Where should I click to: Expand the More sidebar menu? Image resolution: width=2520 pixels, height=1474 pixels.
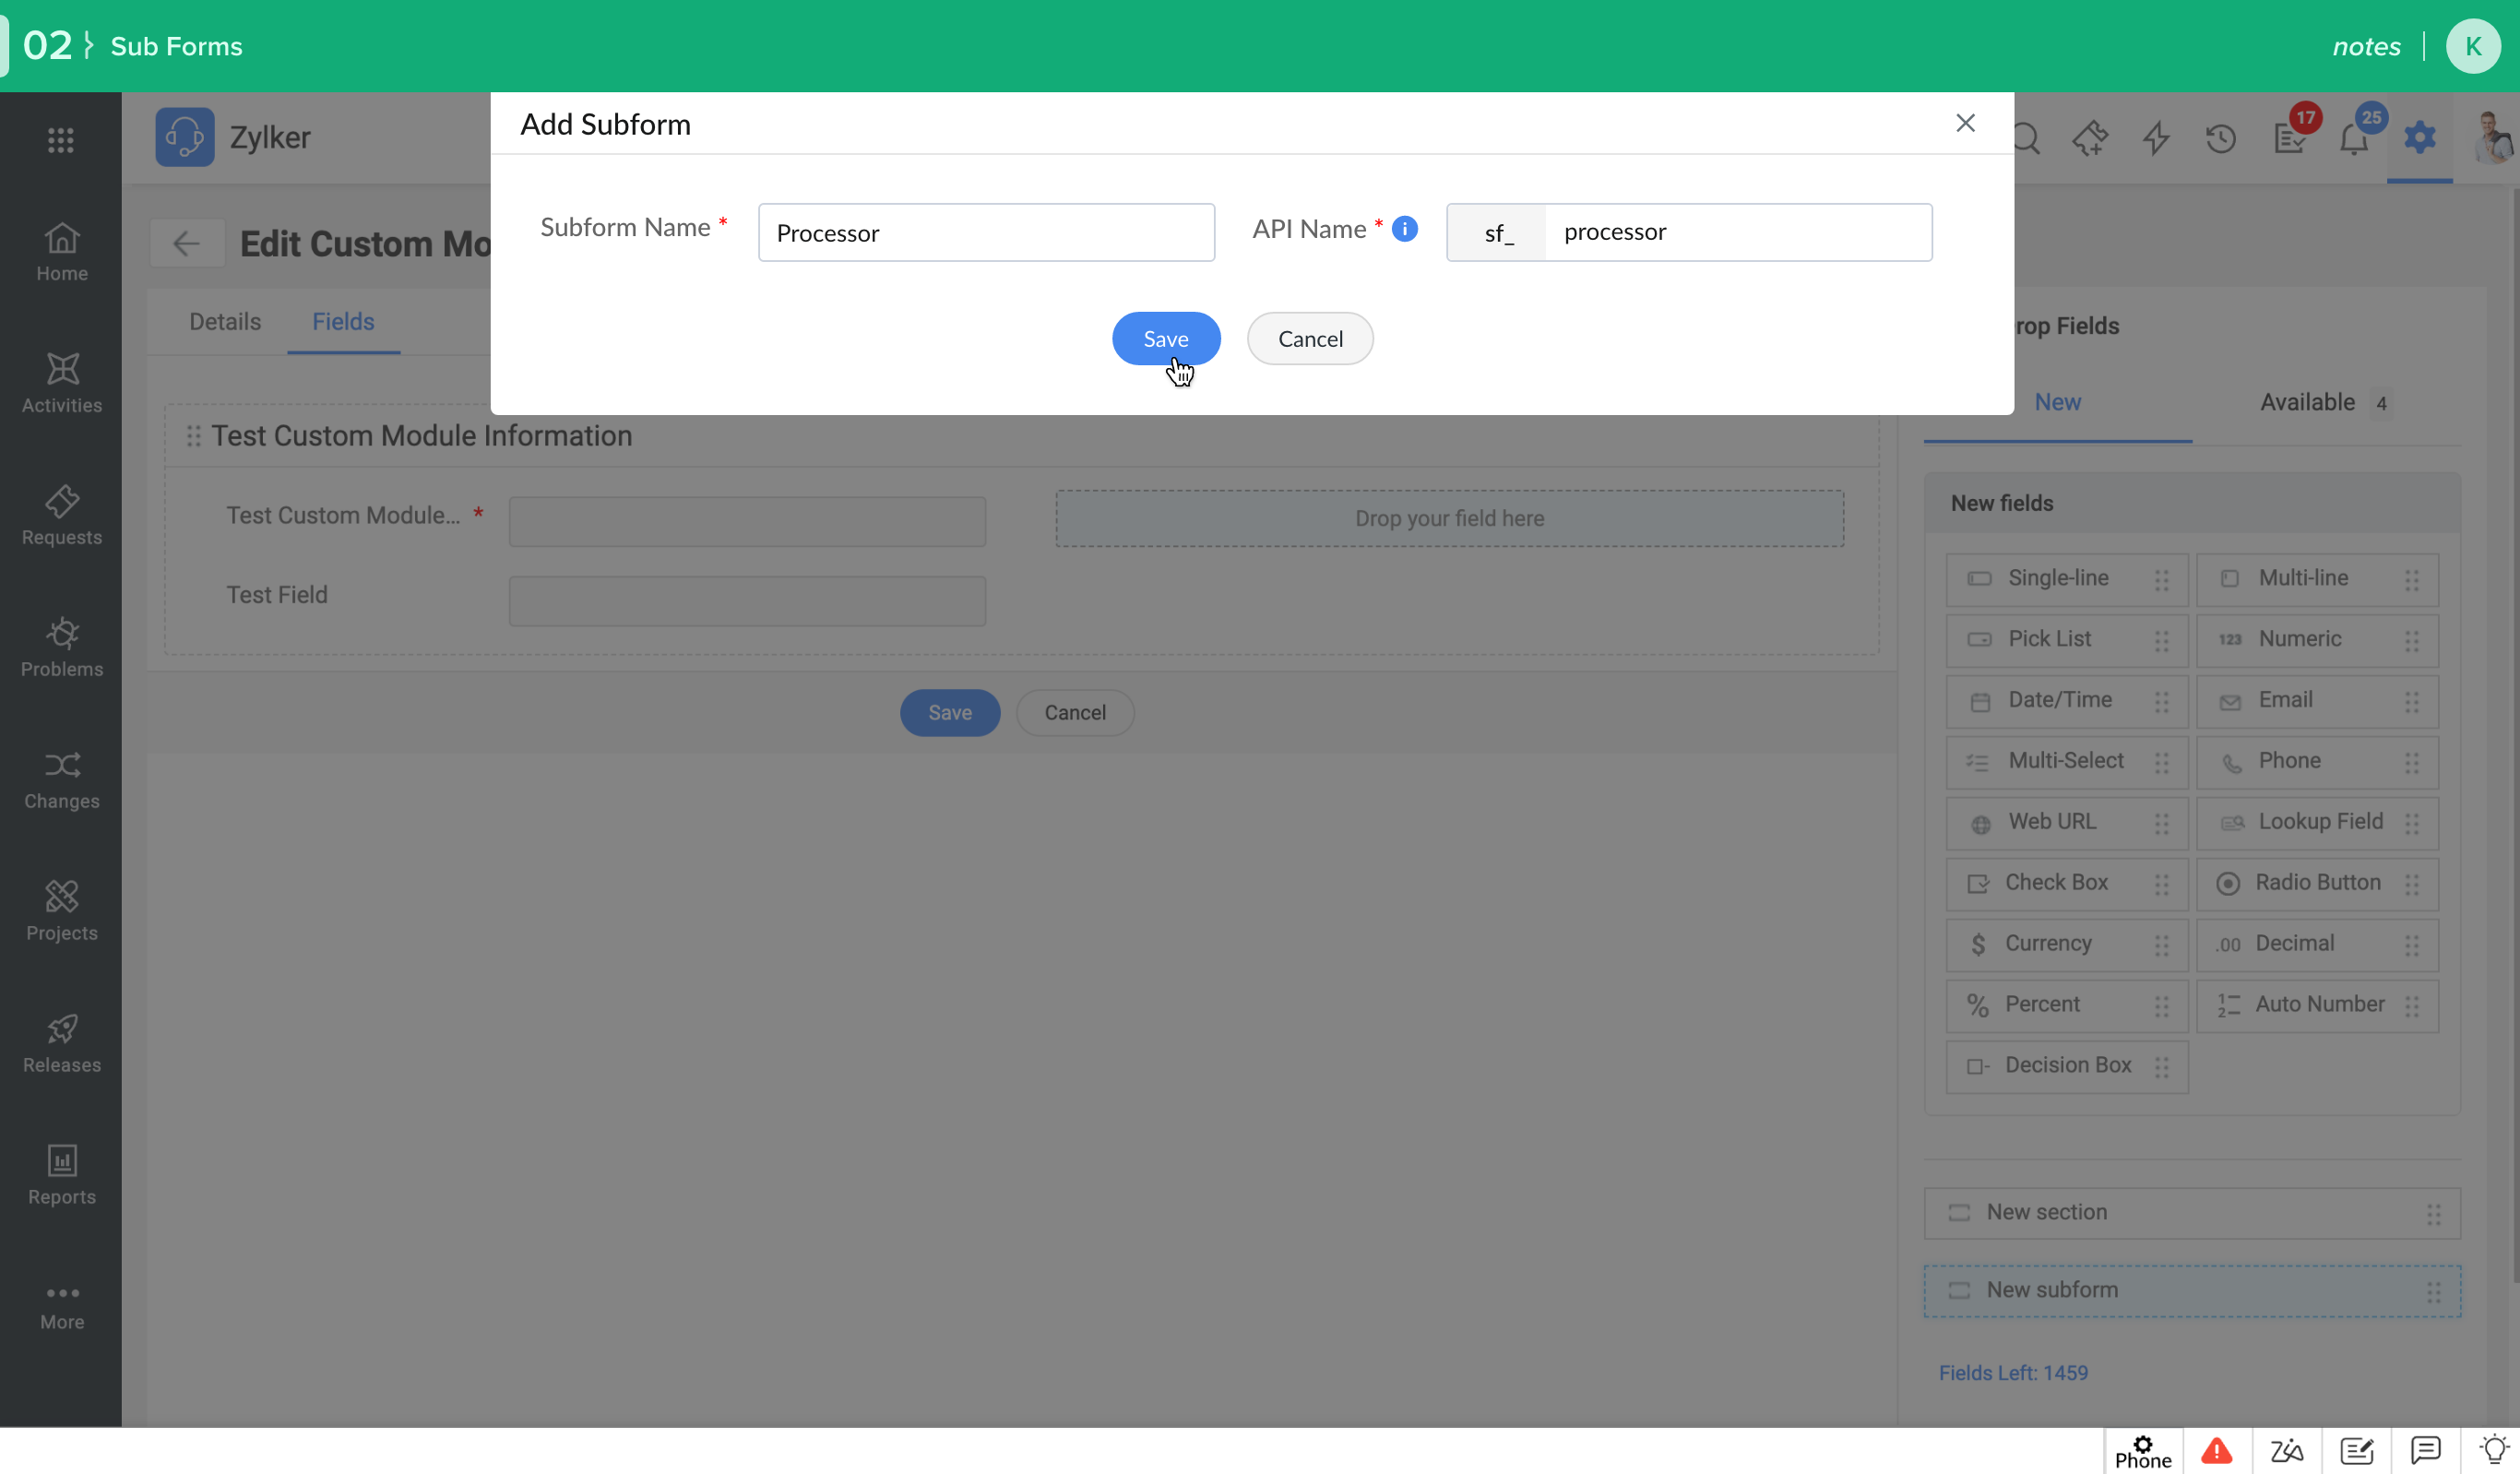[61, 1305]
